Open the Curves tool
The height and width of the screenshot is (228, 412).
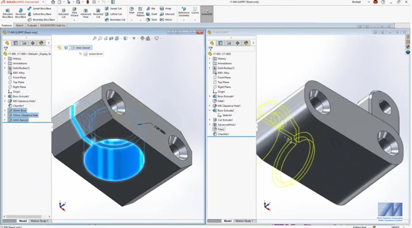click(195, 11)
